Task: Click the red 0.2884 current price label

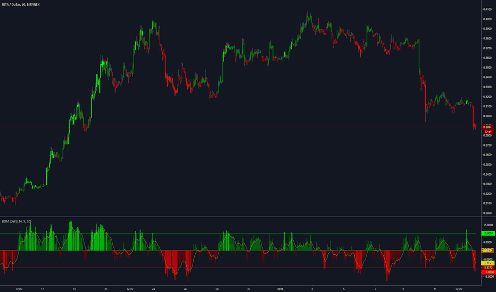Action: pyautogui.click(x=487, y=127)
